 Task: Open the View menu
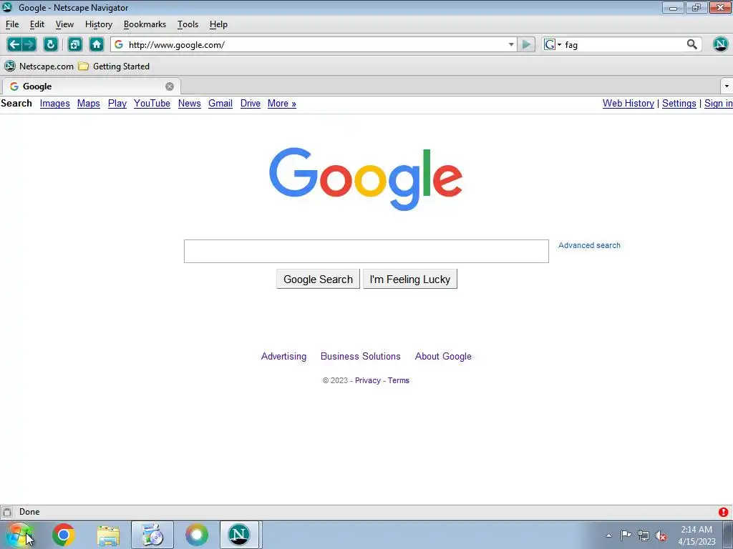[x=64, y=24]
